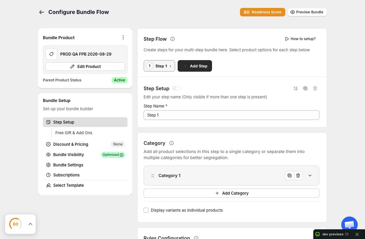Delete the step using the Step Setup trash icon
365x239 pixels.
tap(315, 88)
